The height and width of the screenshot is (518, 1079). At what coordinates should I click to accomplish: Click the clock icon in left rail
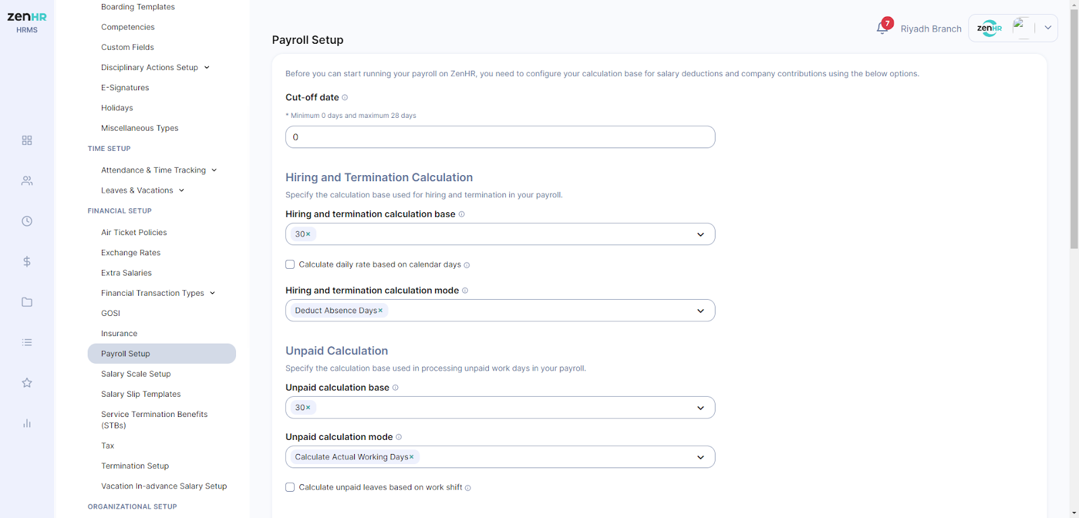[x=27, y=221]
